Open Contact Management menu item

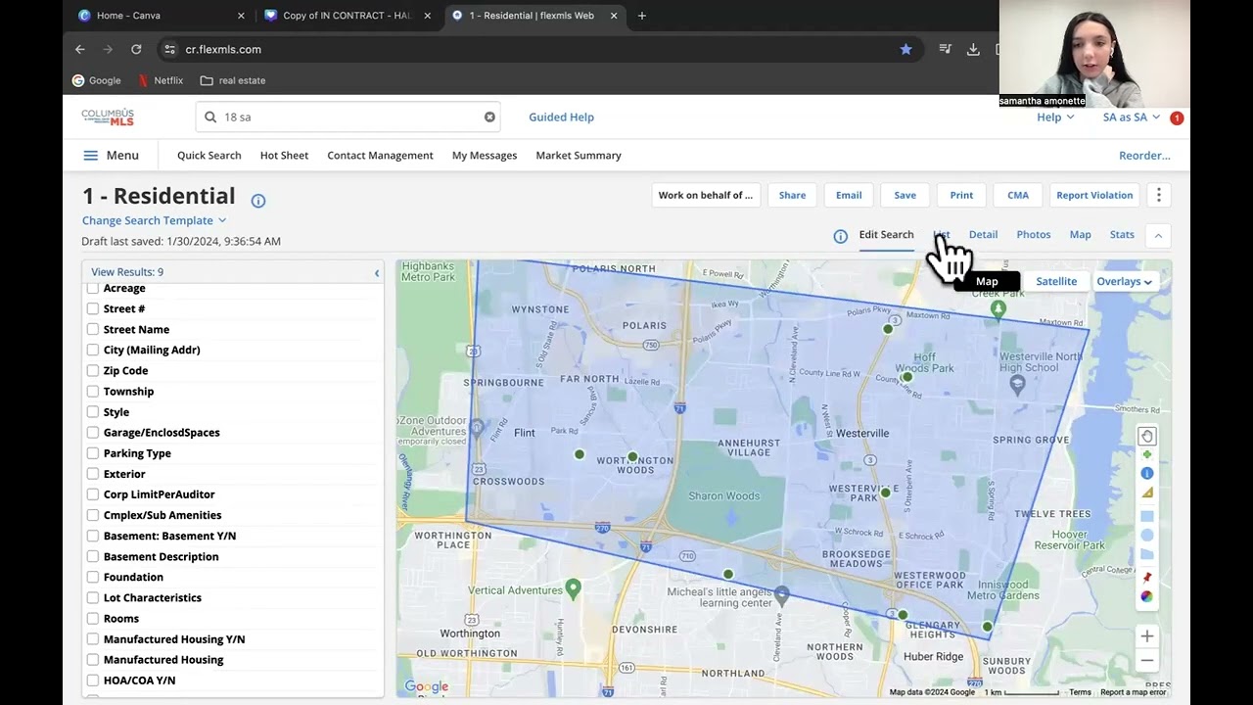point(380,156)
